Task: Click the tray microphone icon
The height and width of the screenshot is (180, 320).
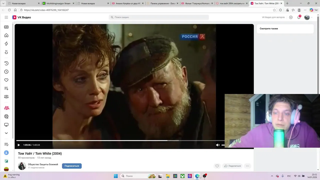Action: click(x=283, y=176)
